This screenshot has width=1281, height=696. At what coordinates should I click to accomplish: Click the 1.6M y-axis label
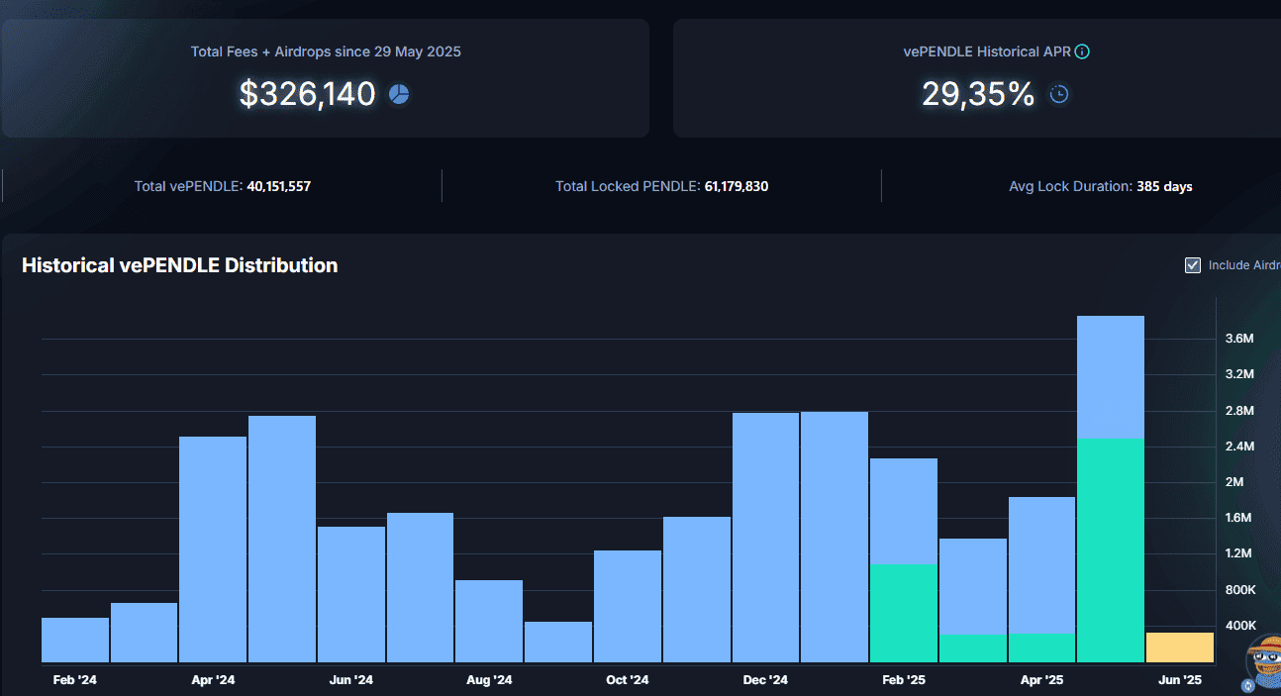pyautogui.click(x=1239, y=518)
